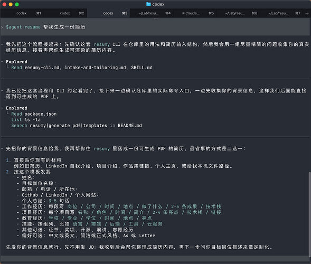This screenshot has height=264, width=311.
Task: Click the package.json file name
Action: [x=41, y=114]
